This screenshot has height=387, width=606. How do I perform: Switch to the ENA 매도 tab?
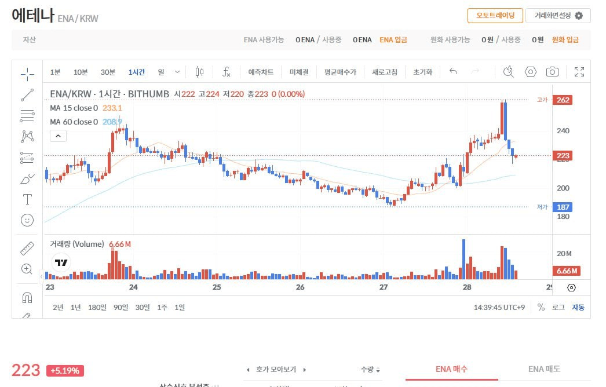point(544,369)
